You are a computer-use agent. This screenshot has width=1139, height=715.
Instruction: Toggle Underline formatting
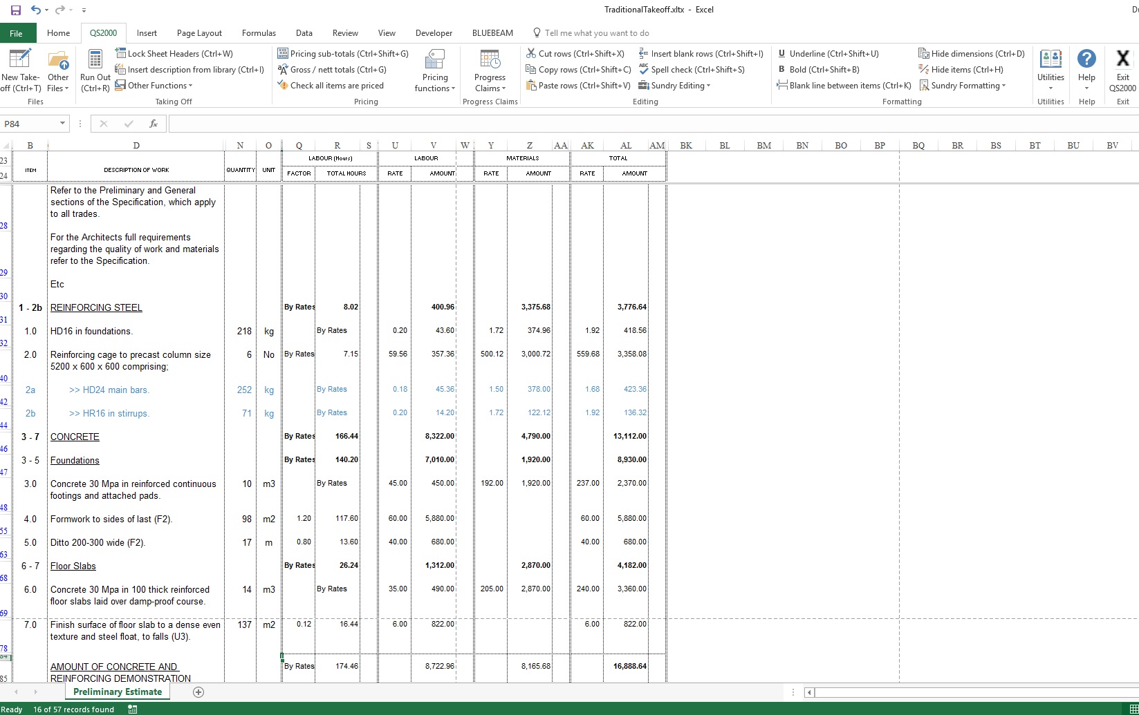click(x=828, y=53)
